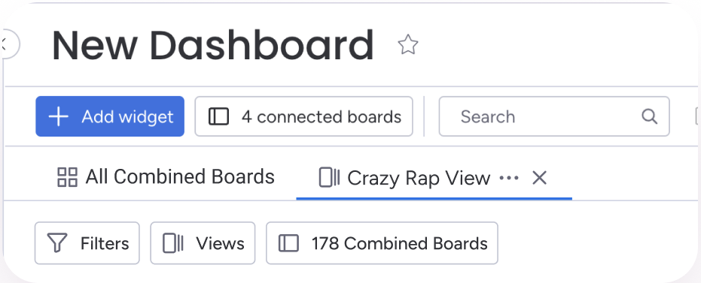Click the columns icon inside Views button
The image size is (701, 283).
tap(173, 243)
